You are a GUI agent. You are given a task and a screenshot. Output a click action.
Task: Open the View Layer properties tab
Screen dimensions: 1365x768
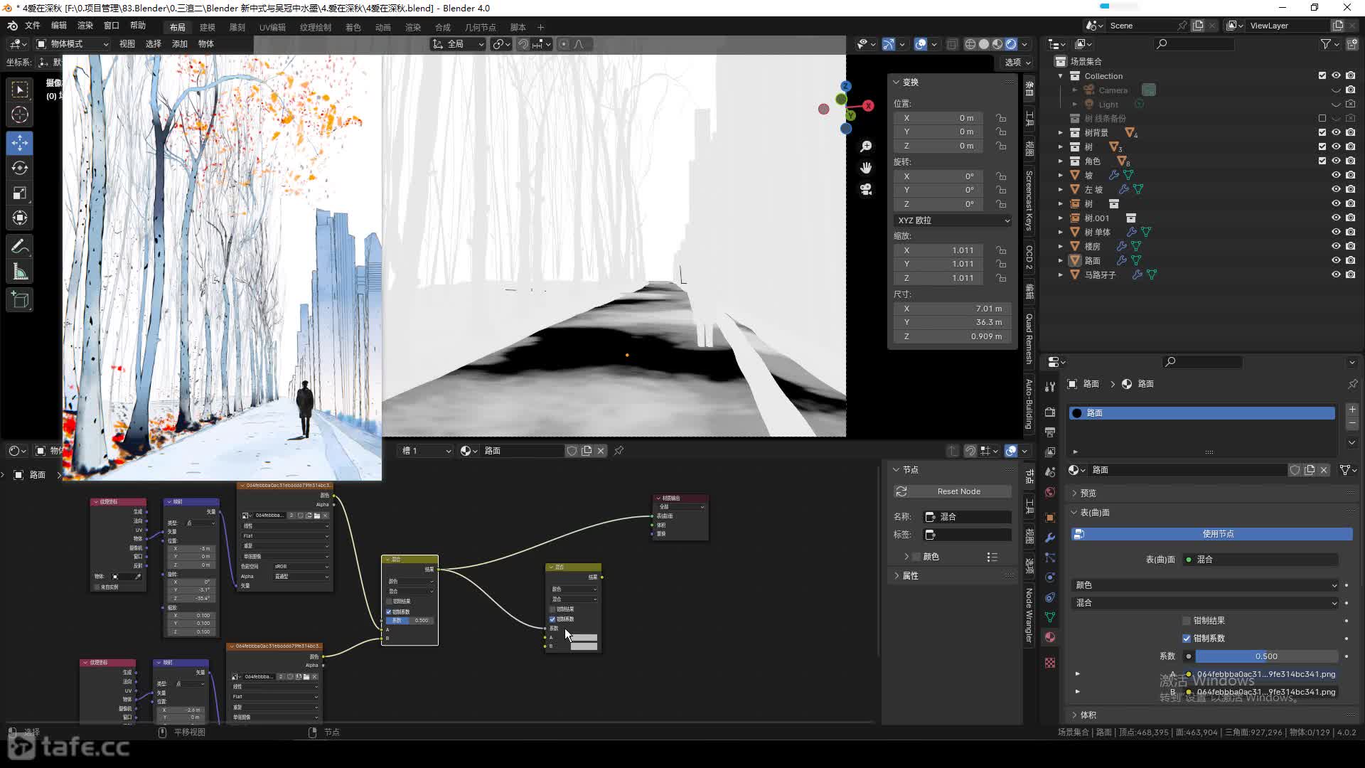(1050, 452)
